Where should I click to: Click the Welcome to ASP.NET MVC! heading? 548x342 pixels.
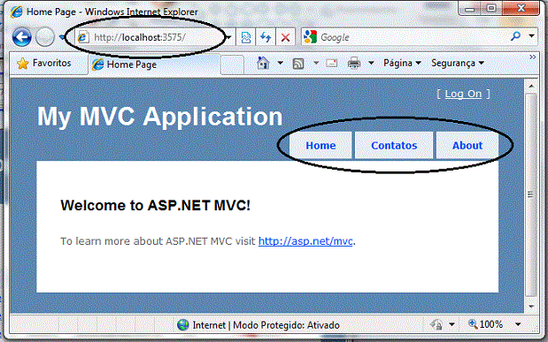pyautogui.click(x=156, y=206)
